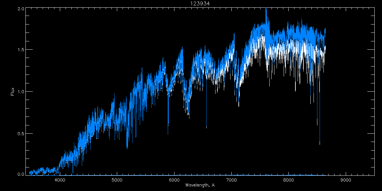Click the 2.0 flux tick label
382x191 pixels.
pos(21,9)
